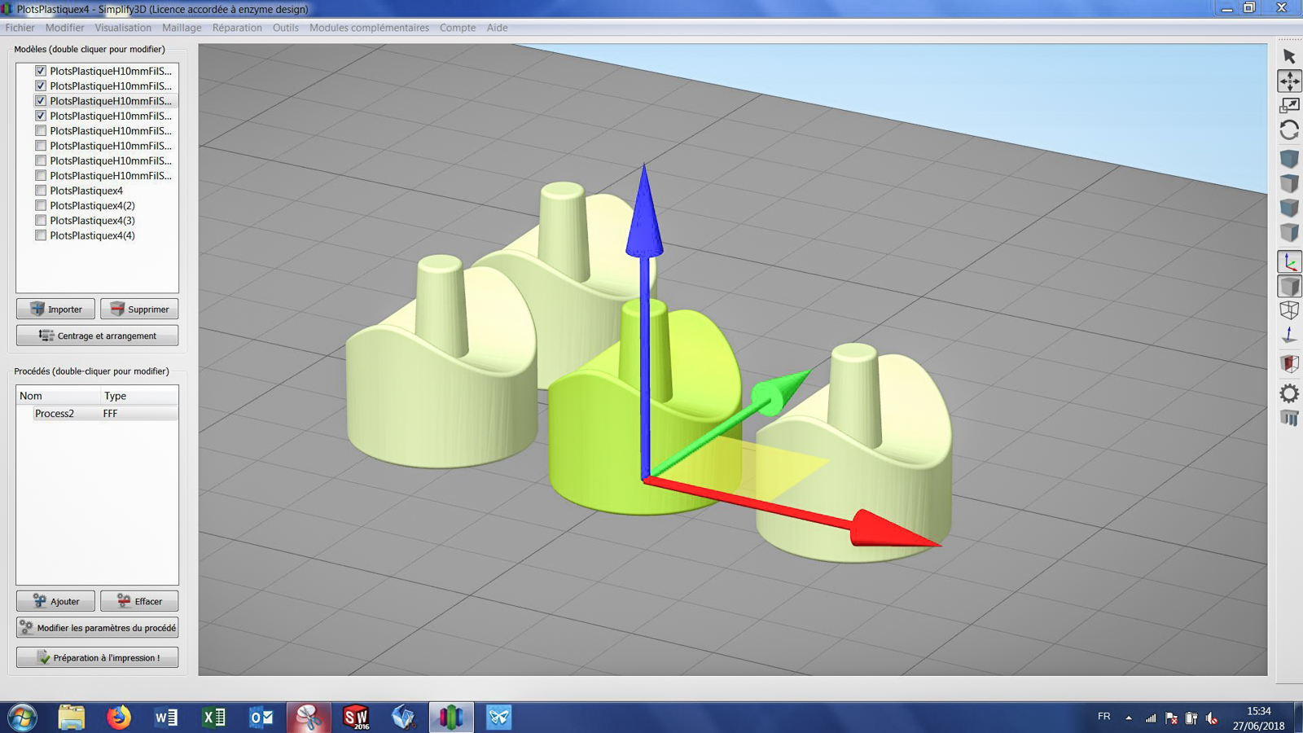The height and width of the screenshot is (733, 1303).
Task: Click the Type column header
Action: pyautogui.click(x=139, y=396)
